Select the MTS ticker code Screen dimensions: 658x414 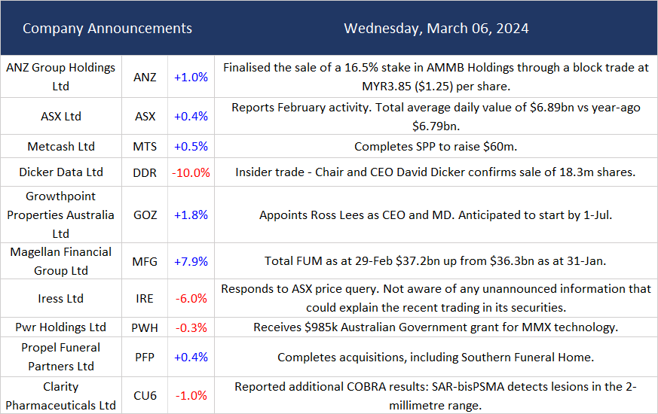tap(145, 147)
